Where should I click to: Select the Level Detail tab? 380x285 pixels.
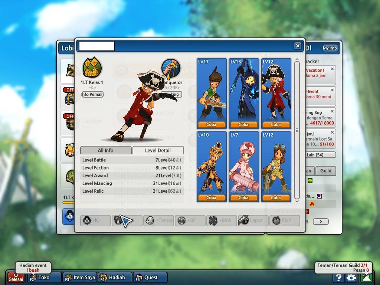point(158,150)
